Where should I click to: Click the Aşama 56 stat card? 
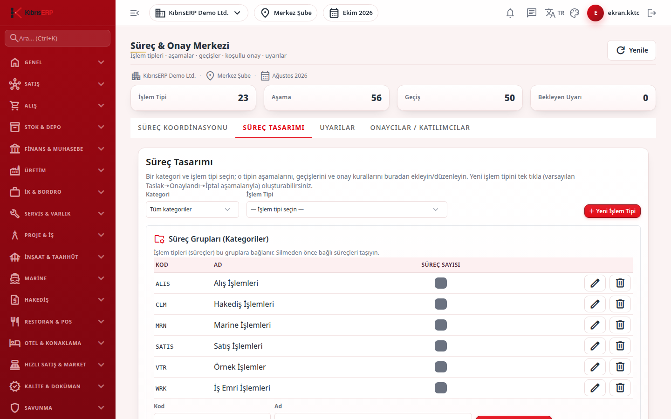(327, 98)
